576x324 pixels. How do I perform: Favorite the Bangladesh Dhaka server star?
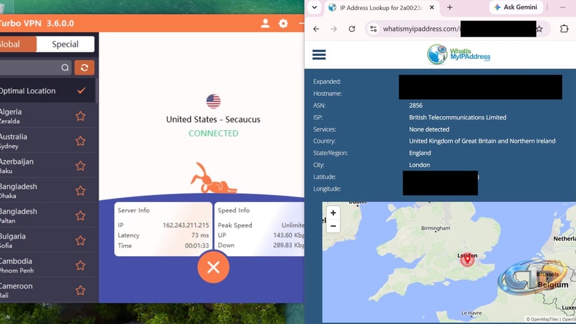click(x=81, y=191)
